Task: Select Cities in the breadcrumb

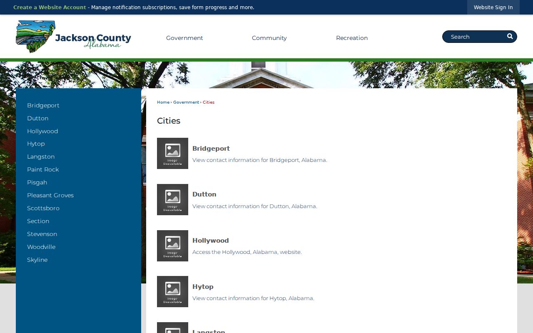Action: tap(209, 102)
